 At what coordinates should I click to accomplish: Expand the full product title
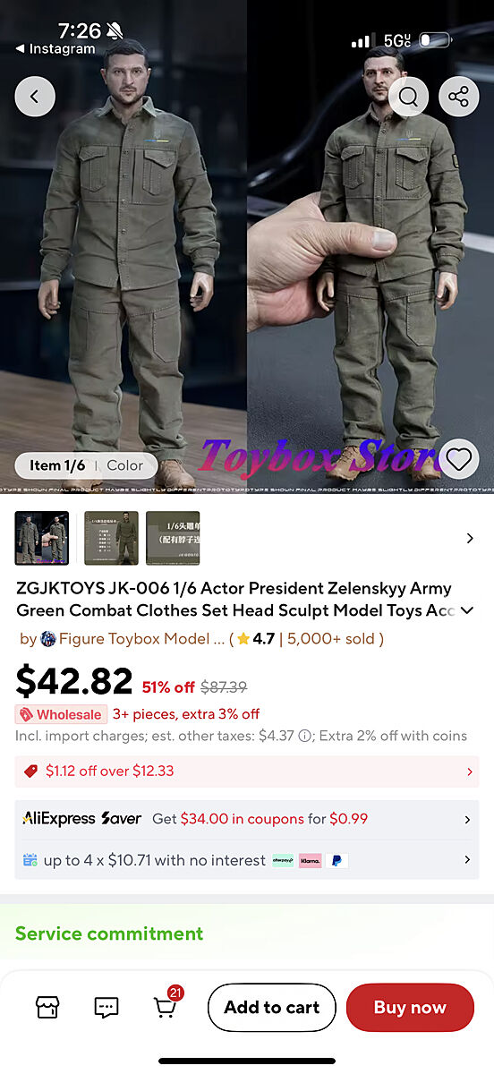(x=467, y=610)
